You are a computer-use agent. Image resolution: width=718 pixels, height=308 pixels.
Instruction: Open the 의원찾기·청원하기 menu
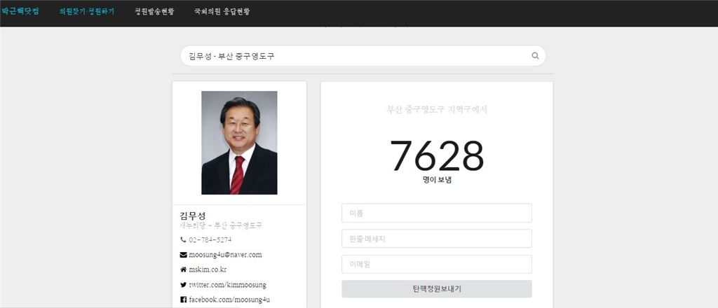86,12
